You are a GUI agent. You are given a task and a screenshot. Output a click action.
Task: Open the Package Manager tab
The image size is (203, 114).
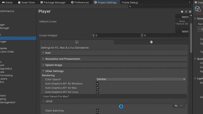pos(53,2)
